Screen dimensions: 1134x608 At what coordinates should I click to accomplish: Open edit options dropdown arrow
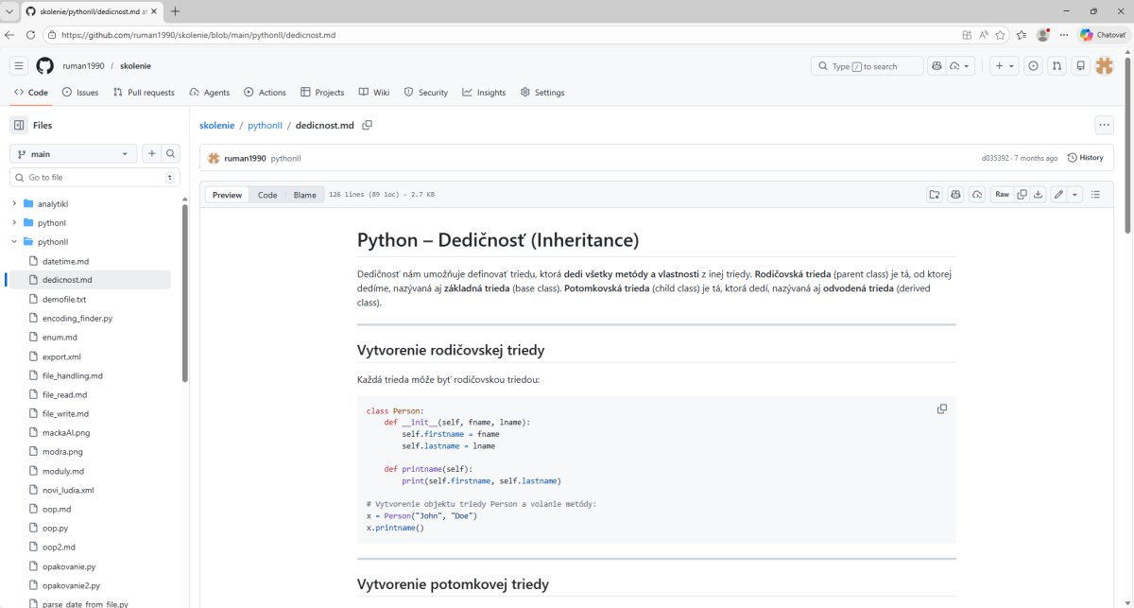1075,195
